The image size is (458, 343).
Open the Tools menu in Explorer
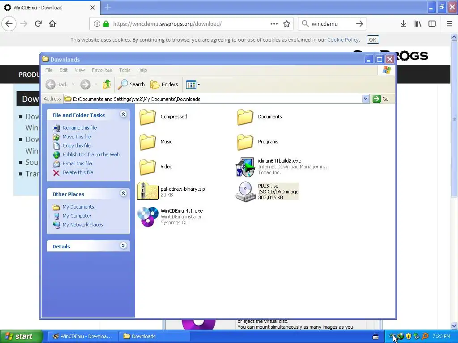pos(125,70)
